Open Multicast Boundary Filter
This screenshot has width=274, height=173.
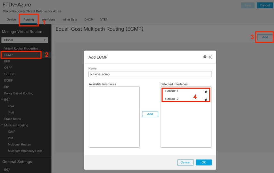click(25, 151)
